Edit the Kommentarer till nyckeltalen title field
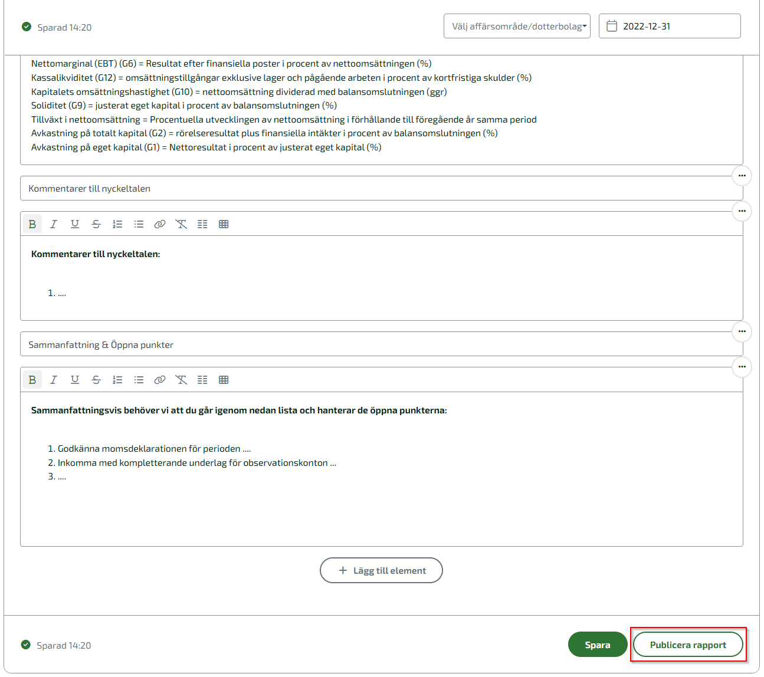The width and height of the screenshot is (764, 677). 381,188
